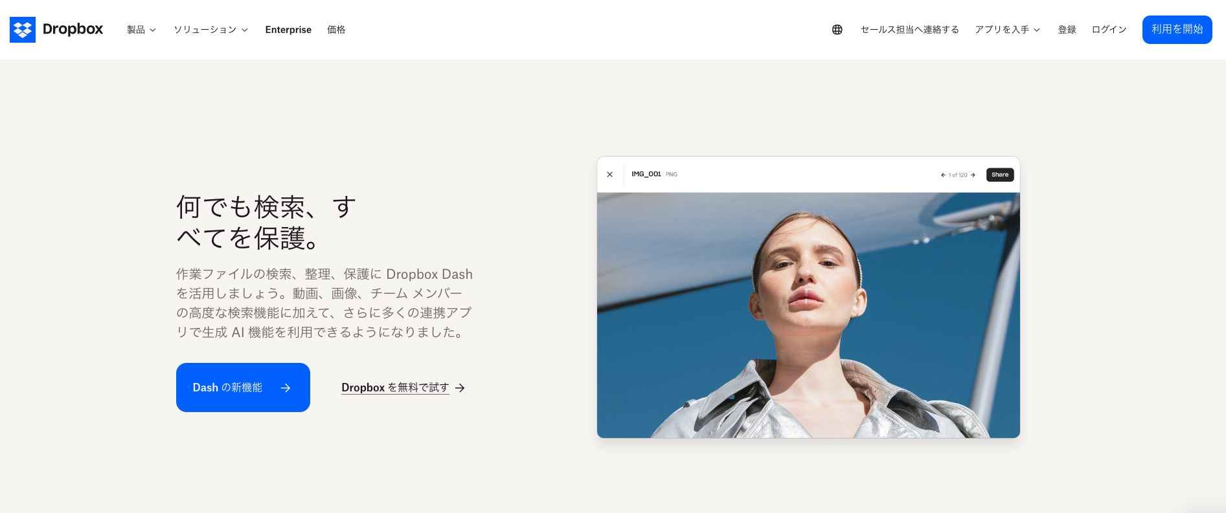
Task: Open the globe language selector
Action: [x=837, y=30]
